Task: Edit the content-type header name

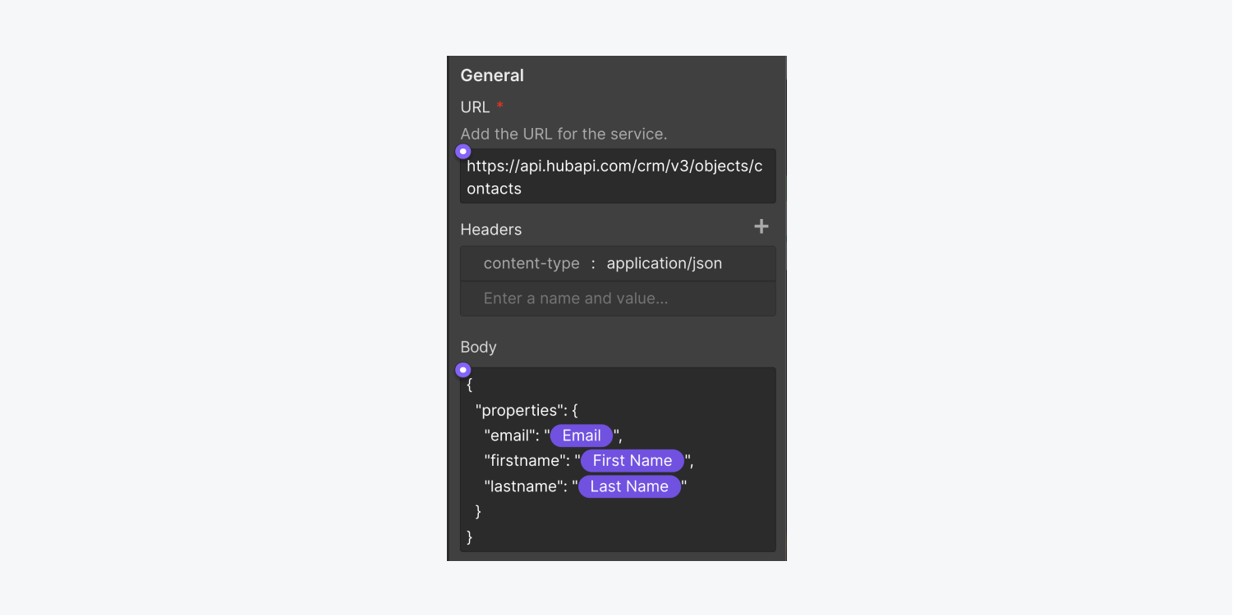Action: tap(531, 263)
